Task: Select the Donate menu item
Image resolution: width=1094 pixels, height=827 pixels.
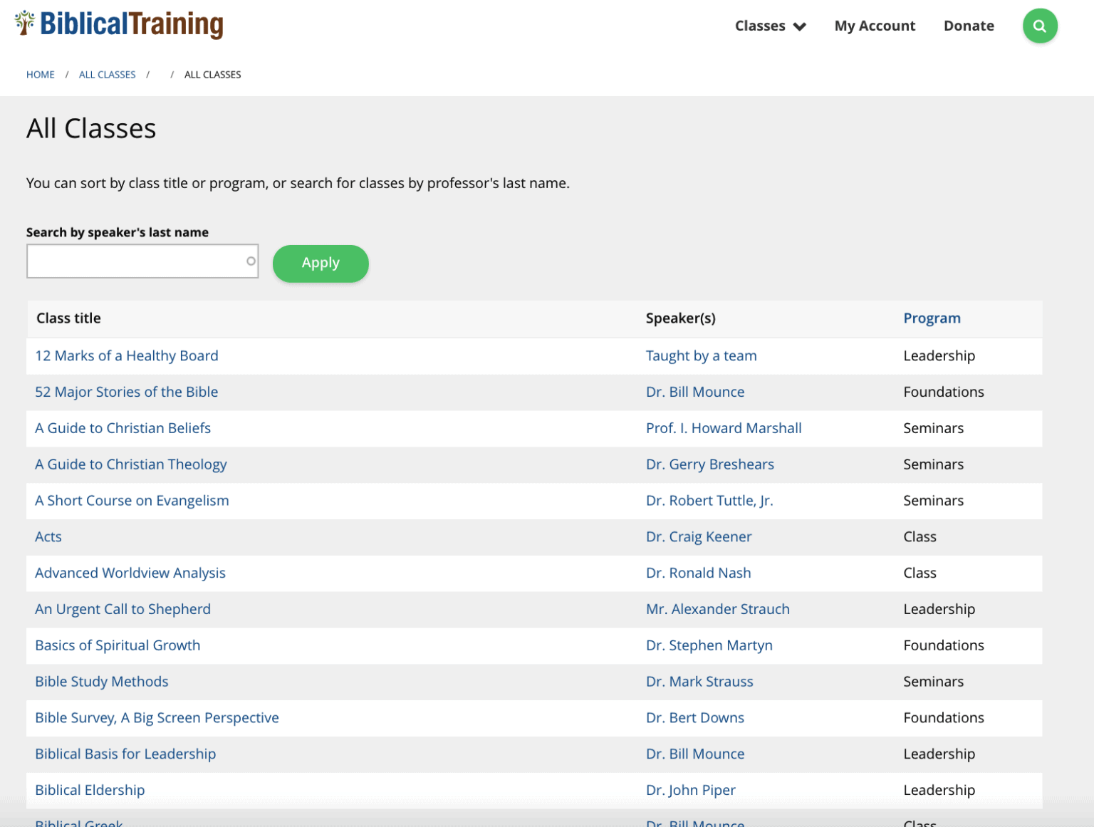Action: click(x=968, y=26)
